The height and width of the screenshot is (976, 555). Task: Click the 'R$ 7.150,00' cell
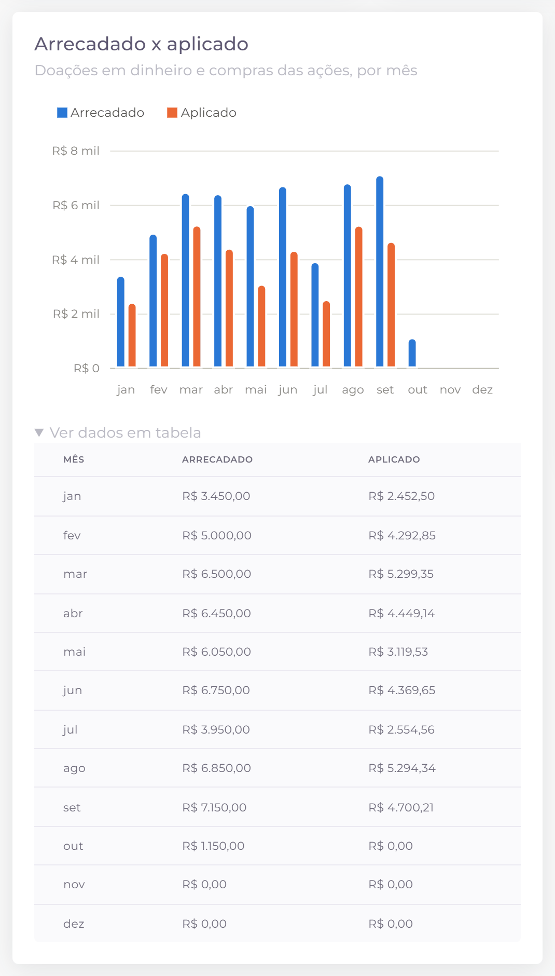[214, 807]
